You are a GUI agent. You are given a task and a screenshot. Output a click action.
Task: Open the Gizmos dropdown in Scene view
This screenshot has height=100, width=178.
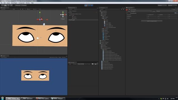pos(35,9)
